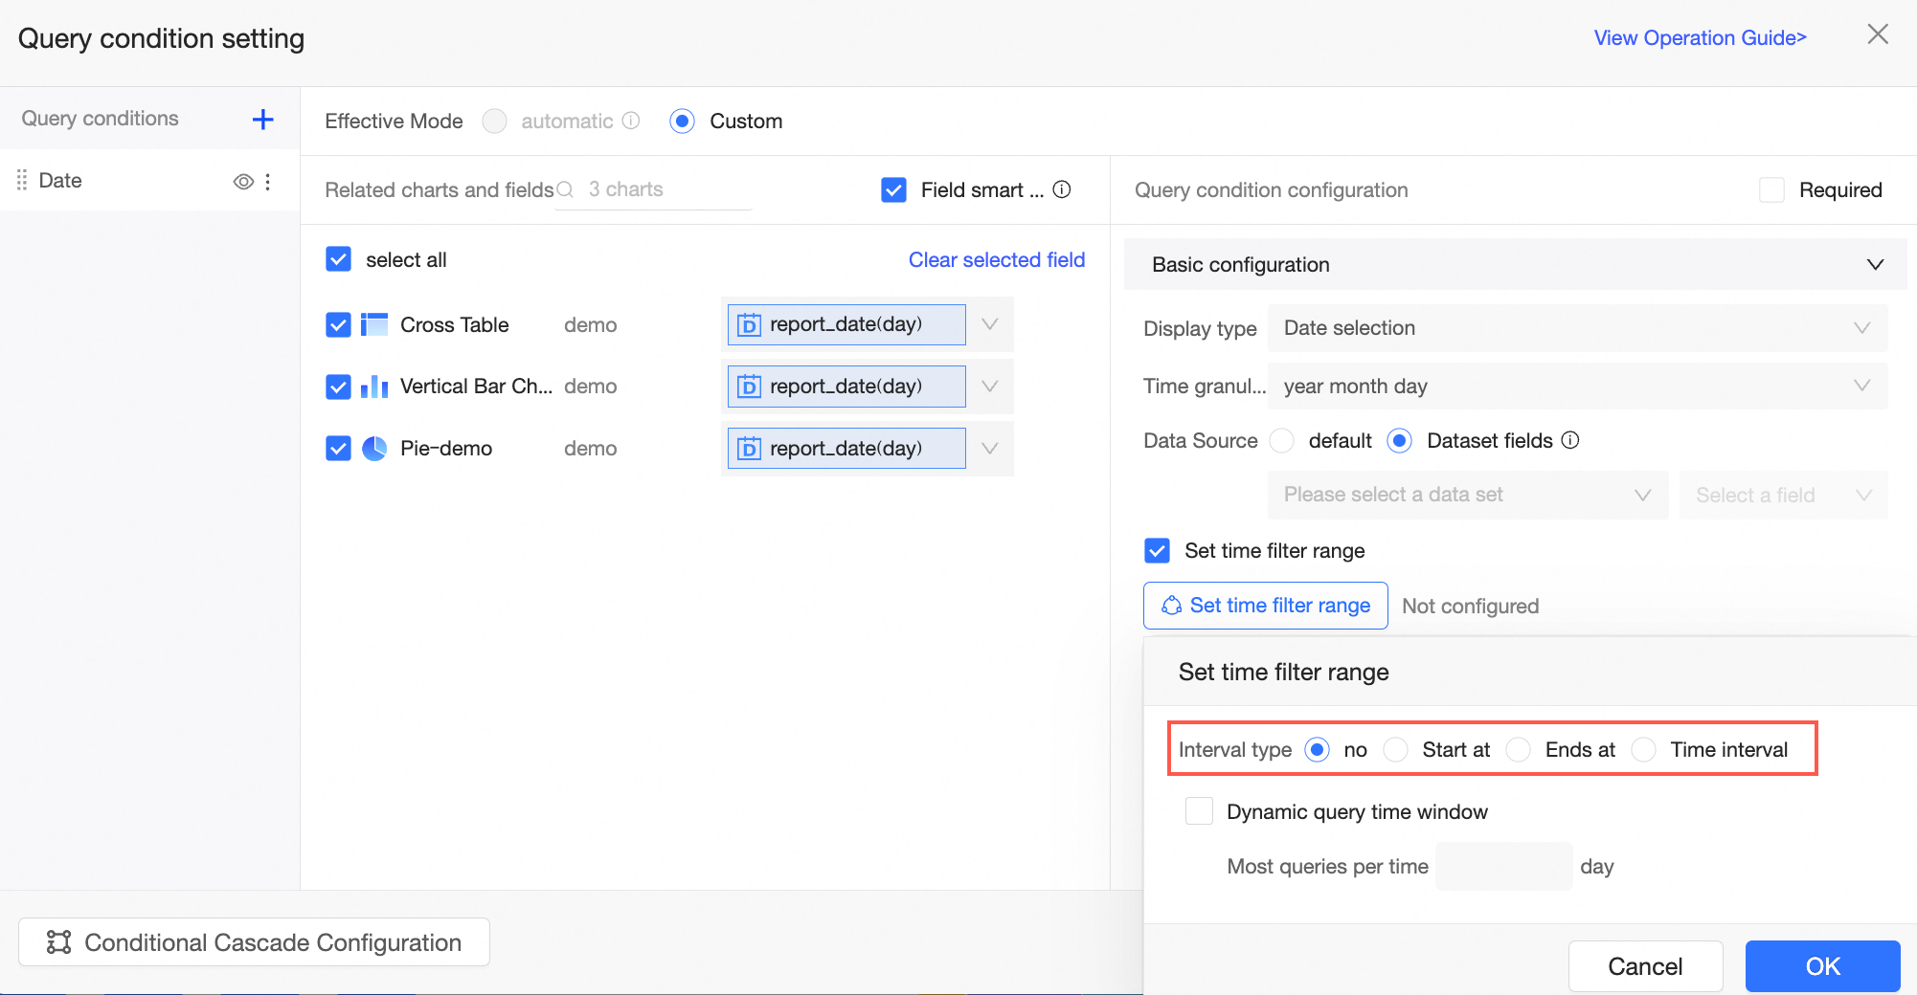Open Conditional Cascade Configuration
1917x995 pixels.
coord(254,942)
